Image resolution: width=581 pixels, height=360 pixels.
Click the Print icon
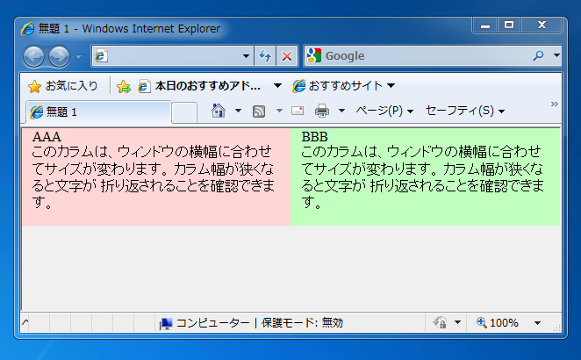pyautogui.click(x=322, y=111)
